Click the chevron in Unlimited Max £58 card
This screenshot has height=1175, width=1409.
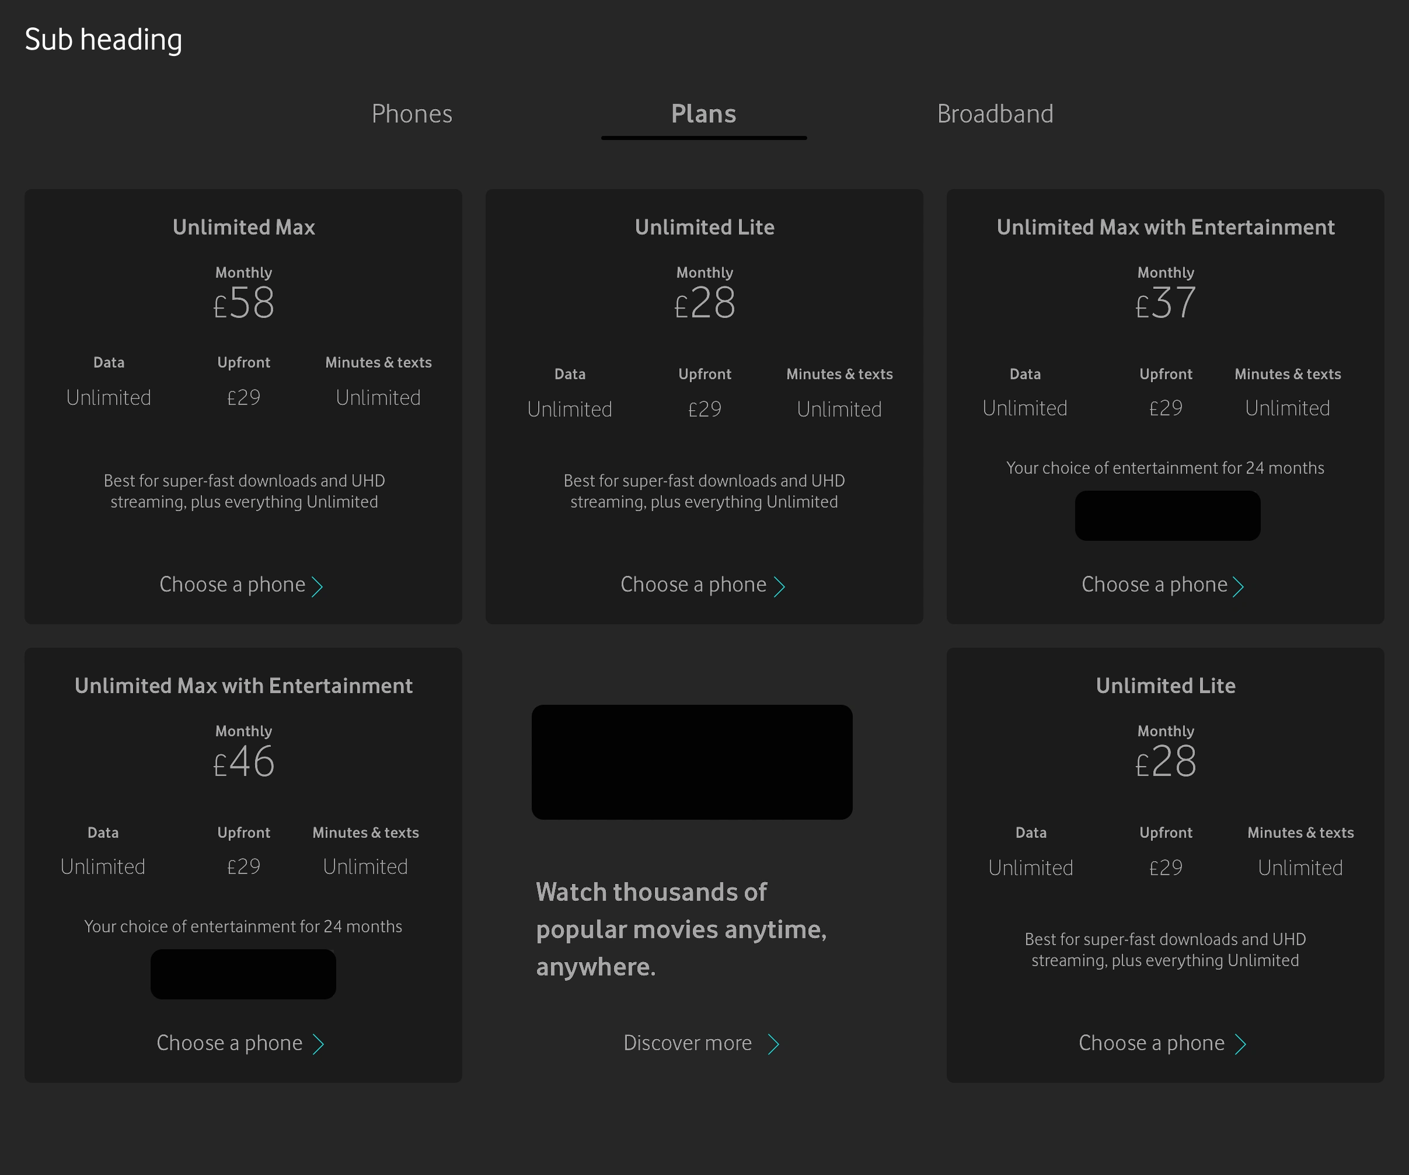coord(318,586)
